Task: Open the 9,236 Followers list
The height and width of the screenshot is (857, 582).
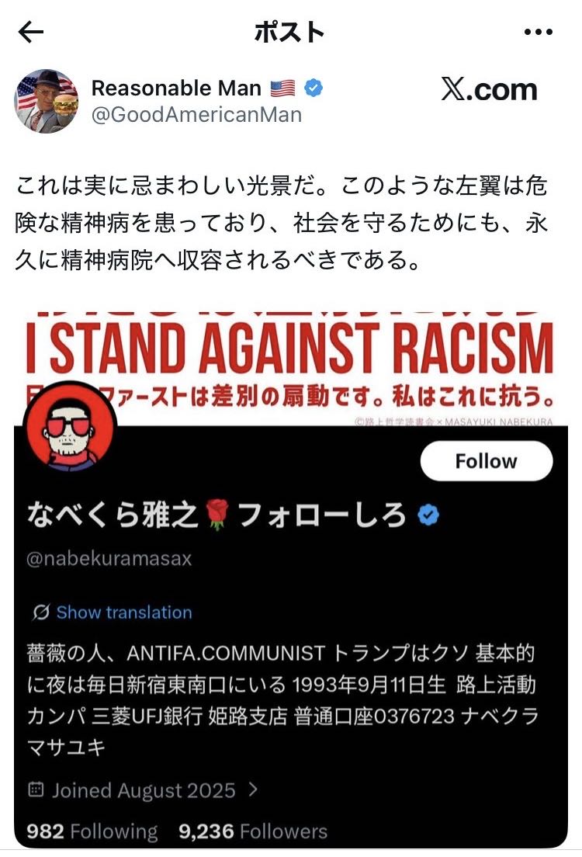Action: [253, 832]
